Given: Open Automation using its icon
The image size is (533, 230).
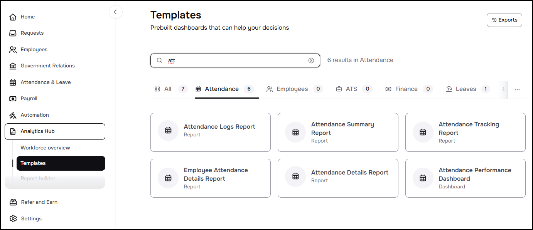Looking at the screenshot, I should point(13,115).
